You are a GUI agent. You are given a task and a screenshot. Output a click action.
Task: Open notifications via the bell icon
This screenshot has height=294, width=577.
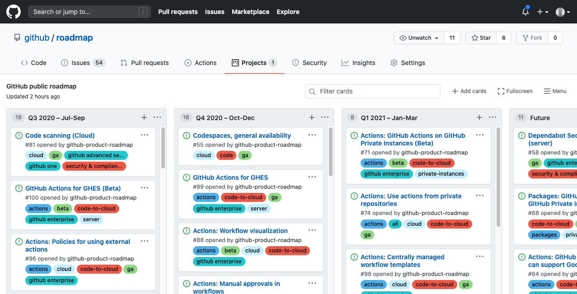pyautogui.click(x=525, y=12)
